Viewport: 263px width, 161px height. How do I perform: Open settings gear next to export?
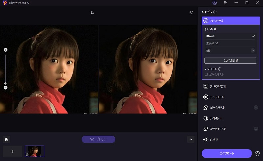click(x=257, y=153)
